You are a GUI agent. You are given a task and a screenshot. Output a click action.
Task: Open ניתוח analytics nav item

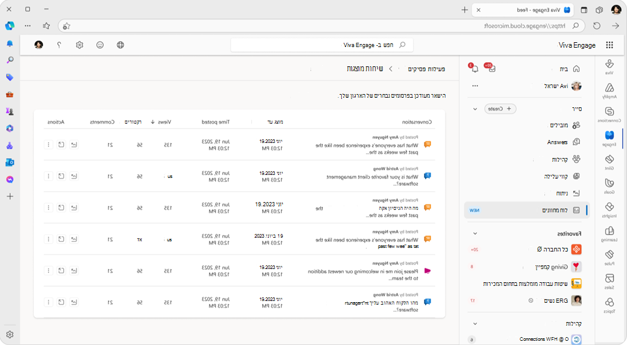(568, 193)
